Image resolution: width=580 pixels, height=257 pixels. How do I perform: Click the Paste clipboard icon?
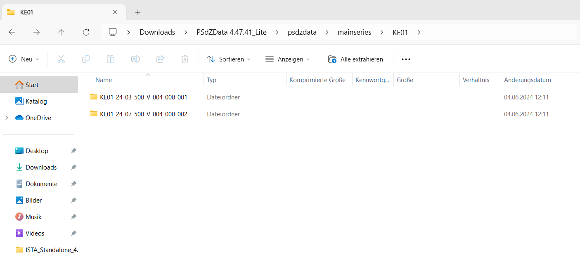click(x=111, y=59)
